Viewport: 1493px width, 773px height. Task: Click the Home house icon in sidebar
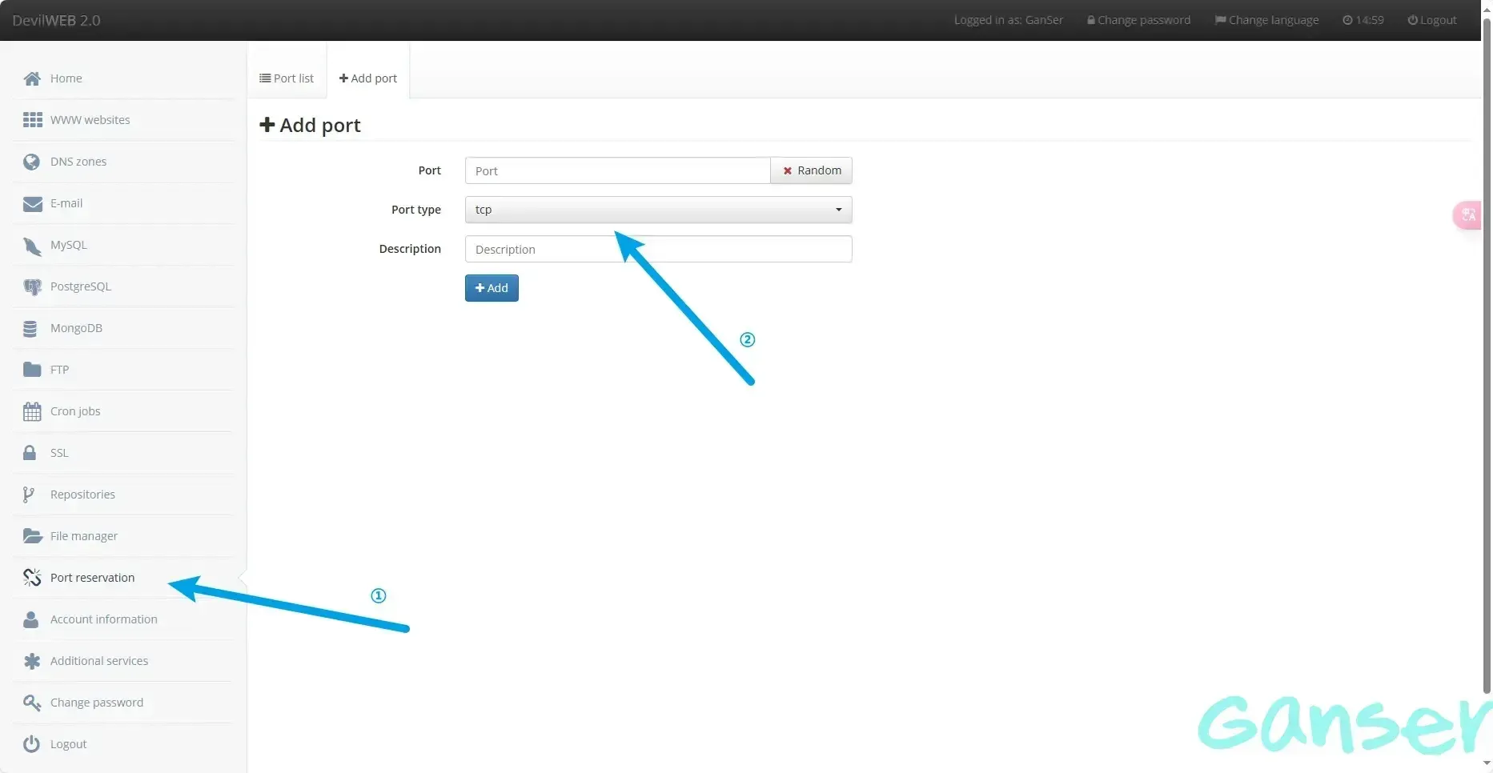pos(32,78)
